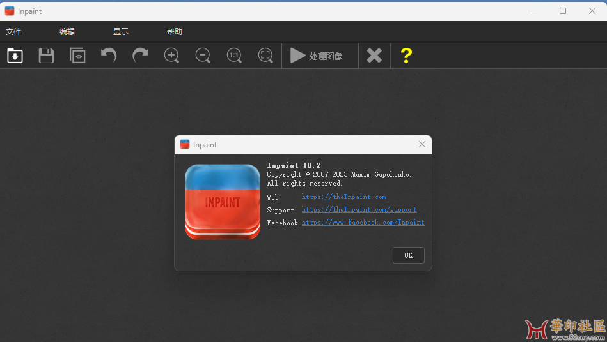The width and height of the screenshot is (607, 342).
Task: Open the theInpaint.com Web link
Action: (x=343, y=197)
